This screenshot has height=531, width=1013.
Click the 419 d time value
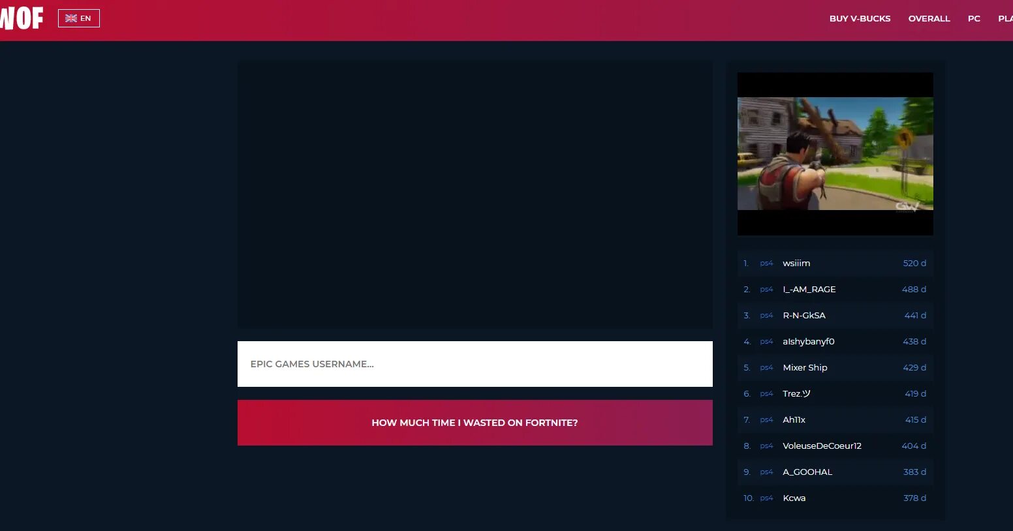[916, 394]
